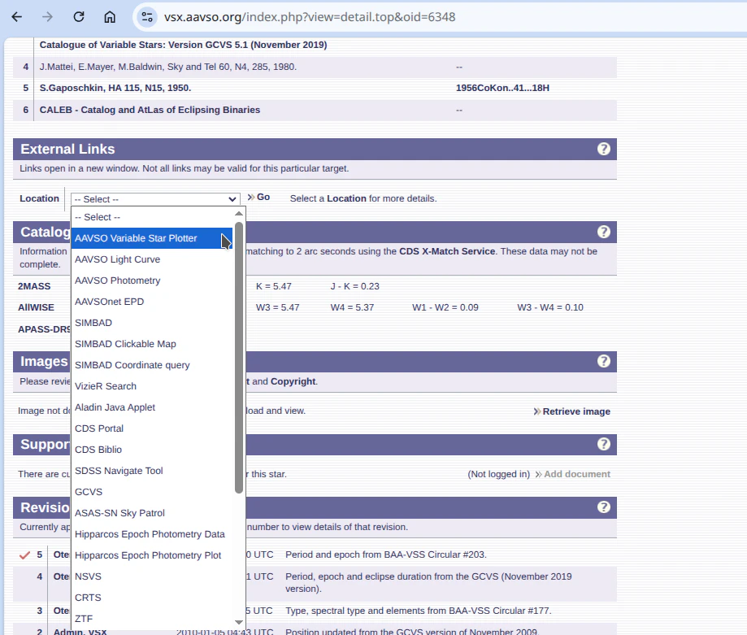Click the 'W3 - W4 = 0.10' value
Viewport: 747px width, 635px height.
pyautogui.click(x=550, y=307)
